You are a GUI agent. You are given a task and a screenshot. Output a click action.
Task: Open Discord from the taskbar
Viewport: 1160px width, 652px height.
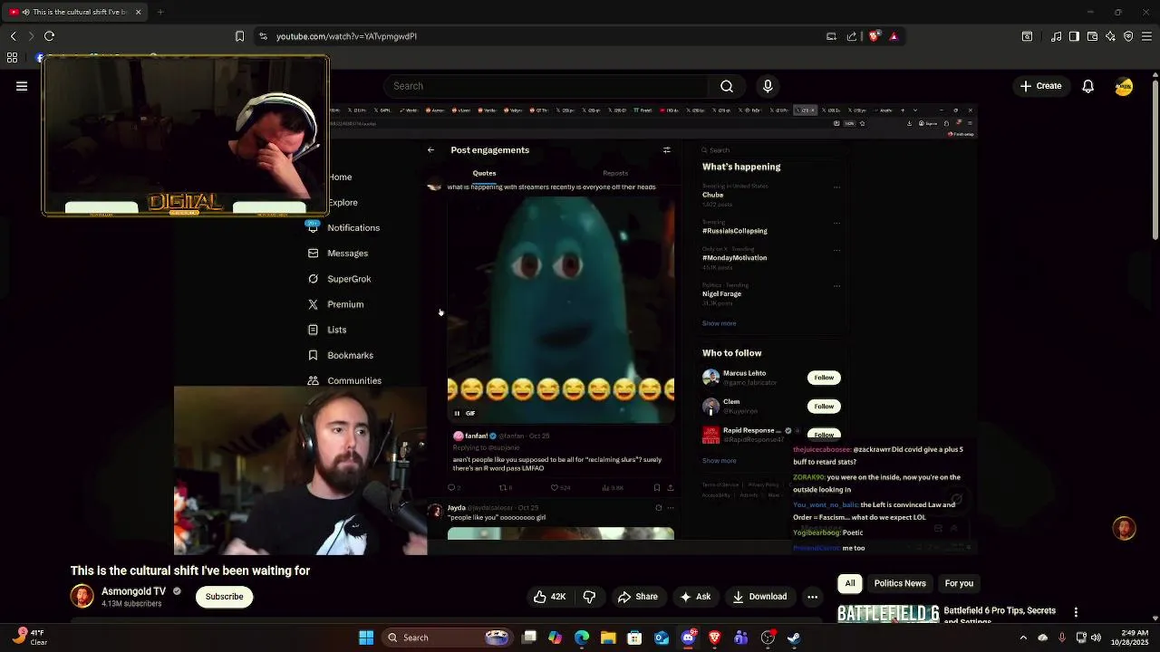(x=688, y=638)
